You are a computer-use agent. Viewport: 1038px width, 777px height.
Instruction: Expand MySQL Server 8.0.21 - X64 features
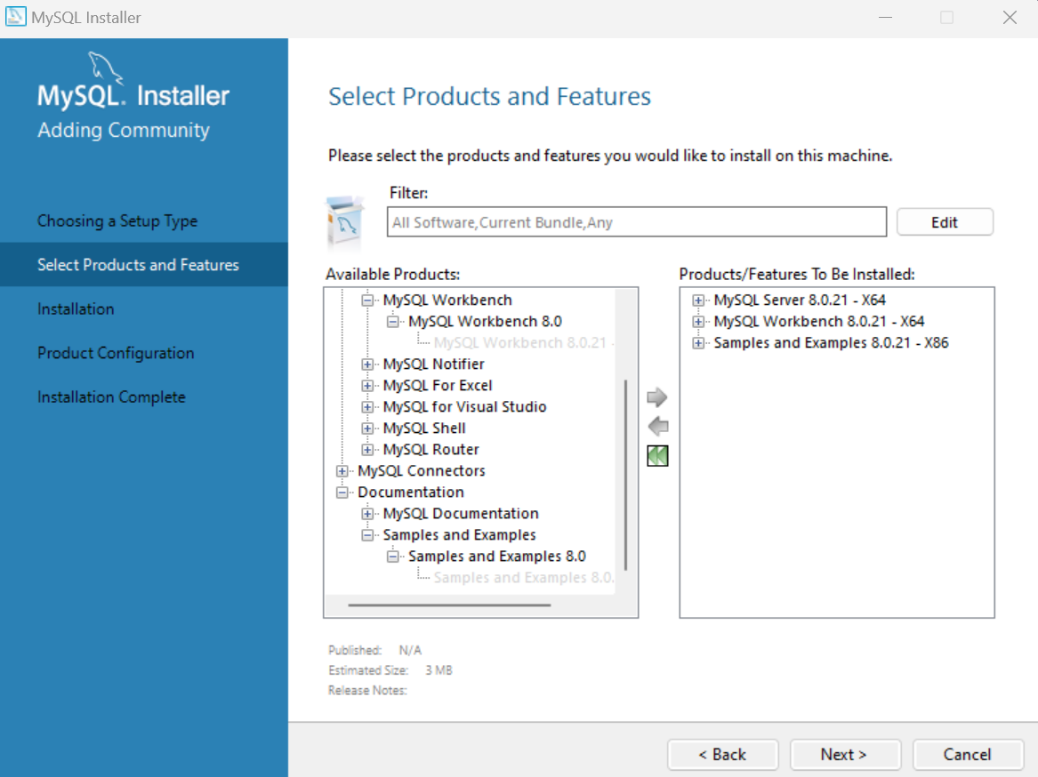pos(697,300)
